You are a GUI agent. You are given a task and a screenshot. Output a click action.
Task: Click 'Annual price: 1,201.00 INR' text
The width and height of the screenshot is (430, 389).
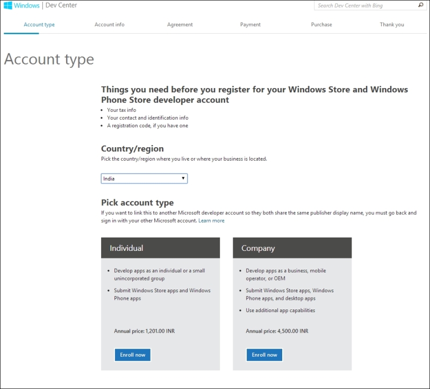click(x=144, y=331)
